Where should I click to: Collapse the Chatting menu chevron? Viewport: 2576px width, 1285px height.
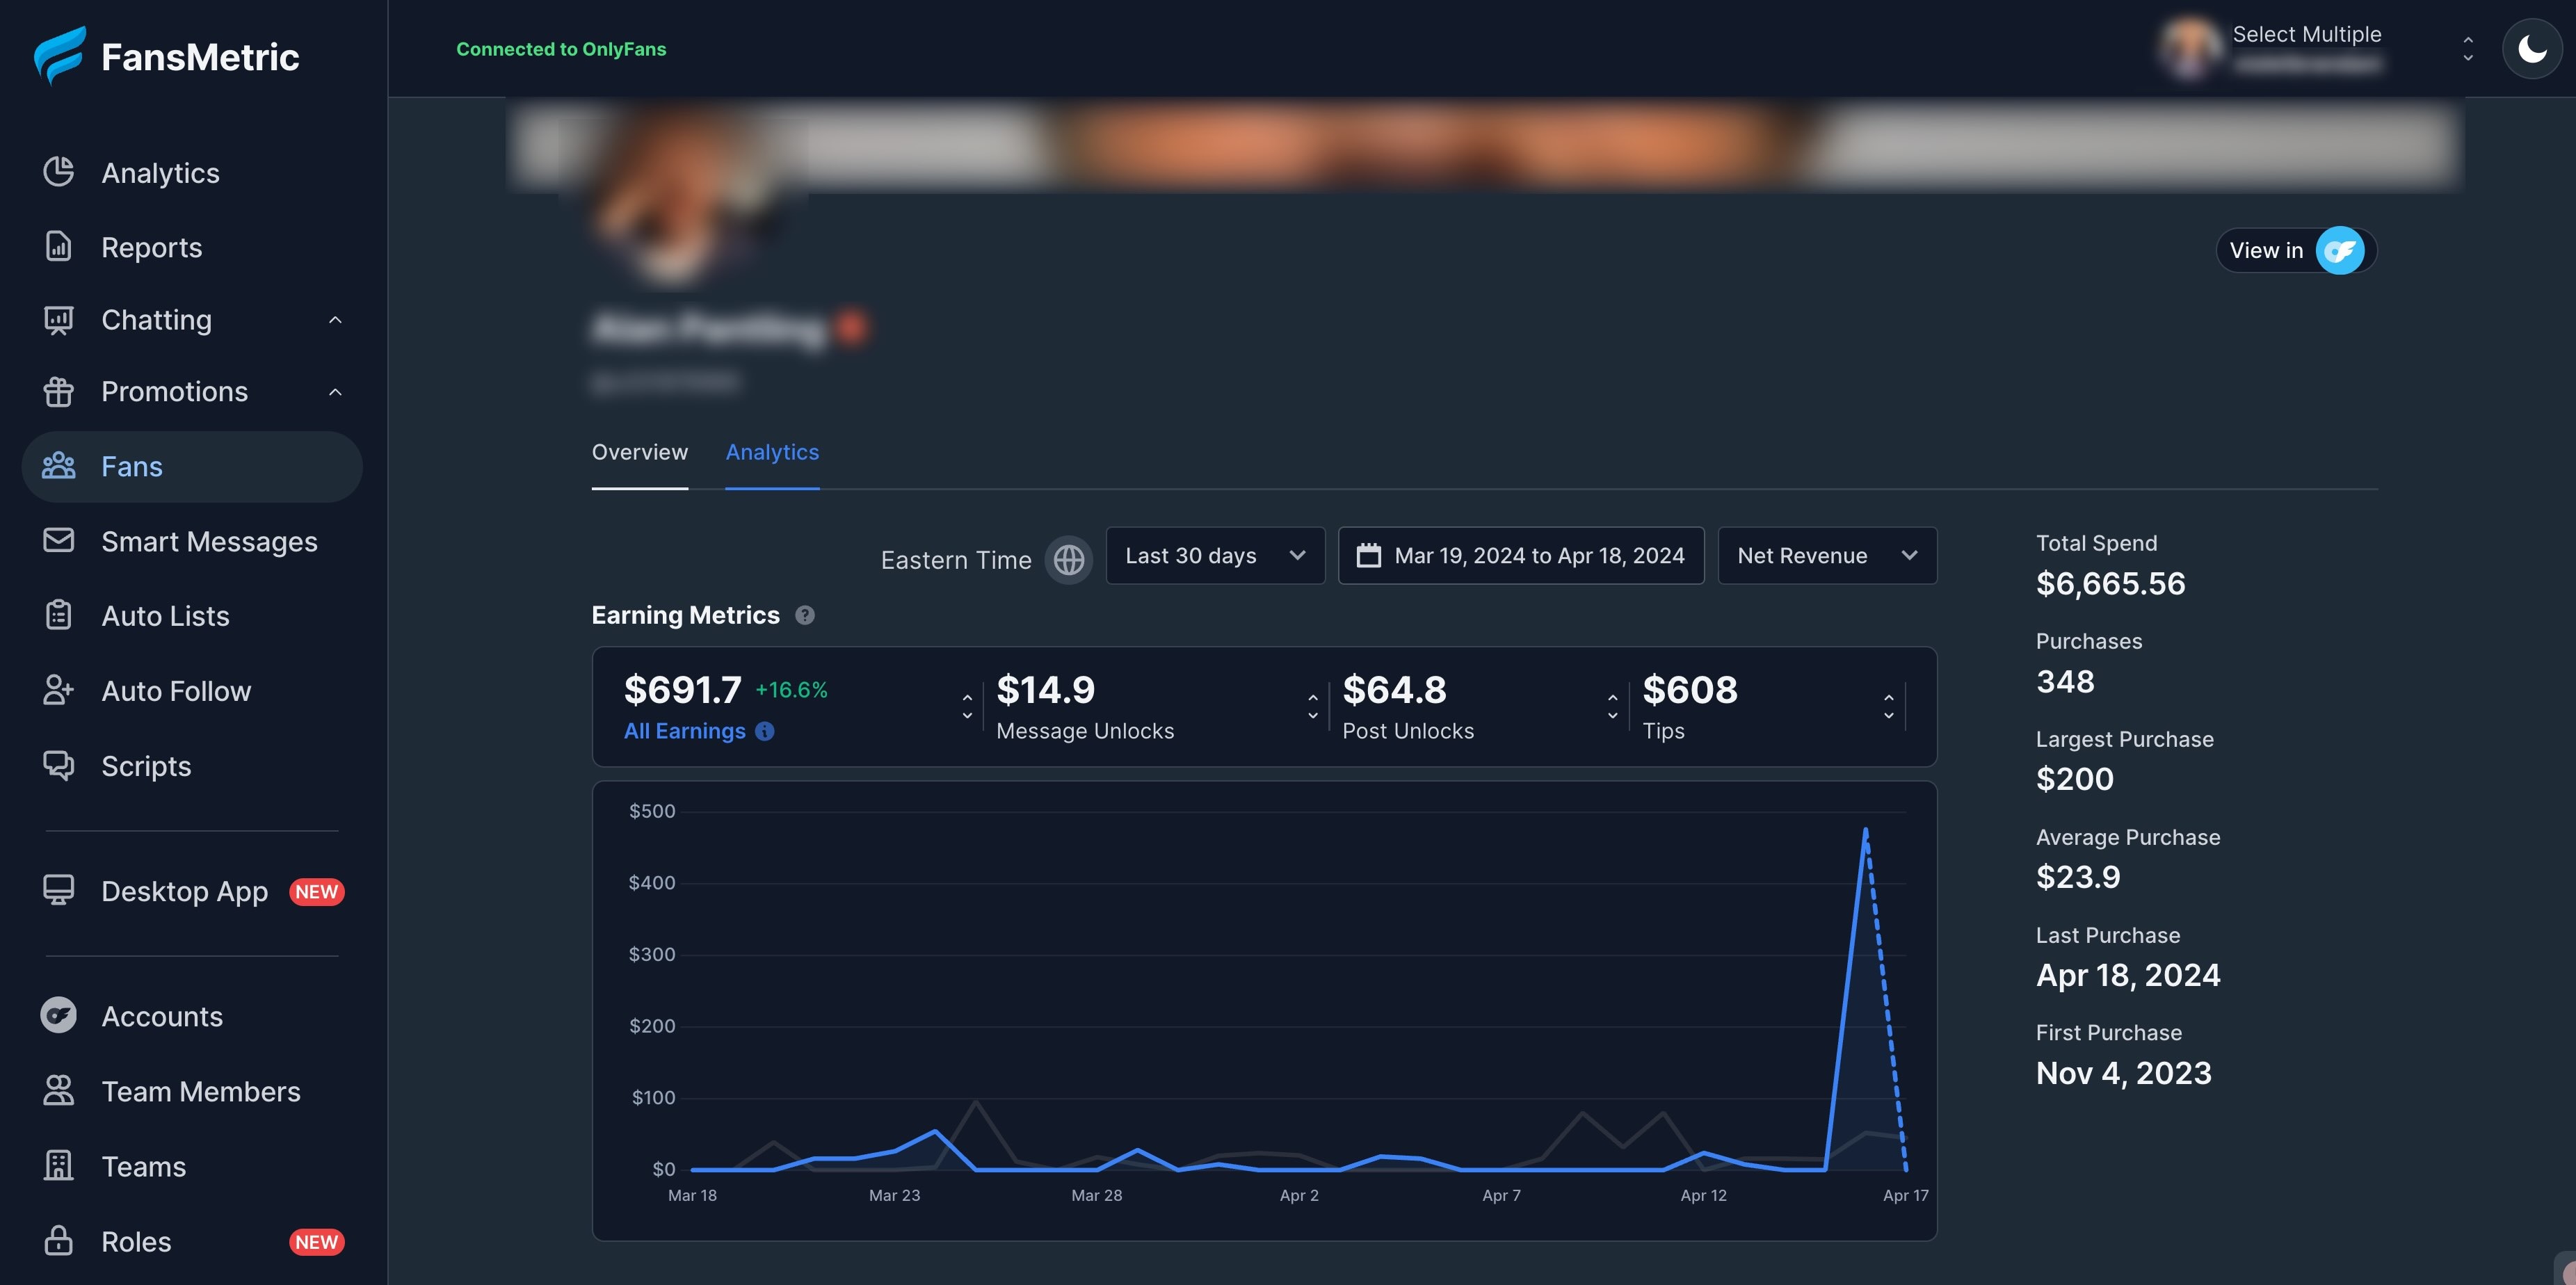[335, 320]
